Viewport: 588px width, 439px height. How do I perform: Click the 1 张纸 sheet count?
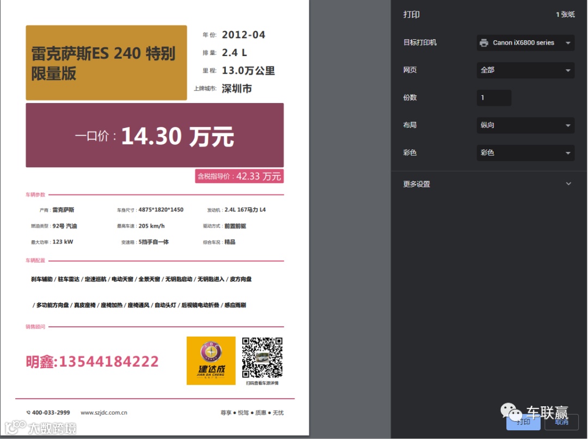coord(565,14)
